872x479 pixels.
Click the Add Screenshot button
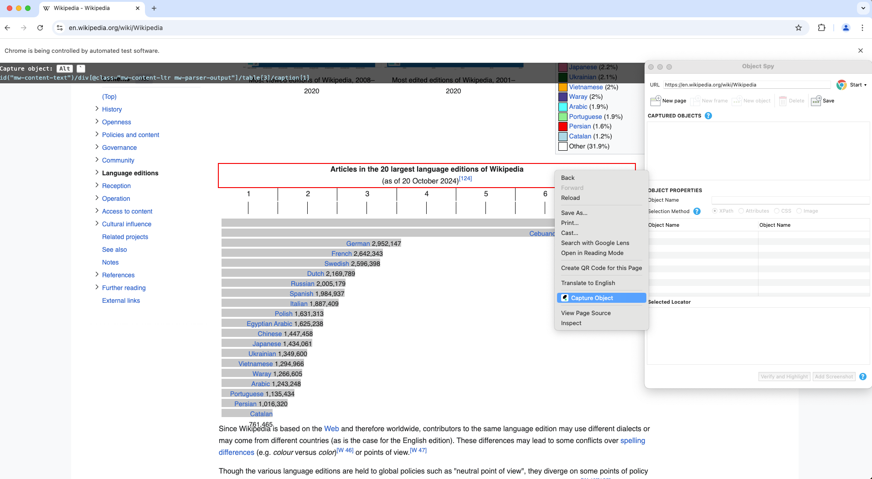pos(834,377)
